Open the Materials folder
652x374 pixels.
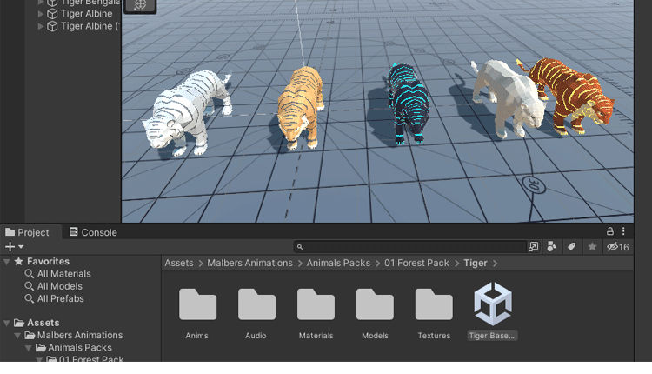pyautogui.click(x=316, y=313)
